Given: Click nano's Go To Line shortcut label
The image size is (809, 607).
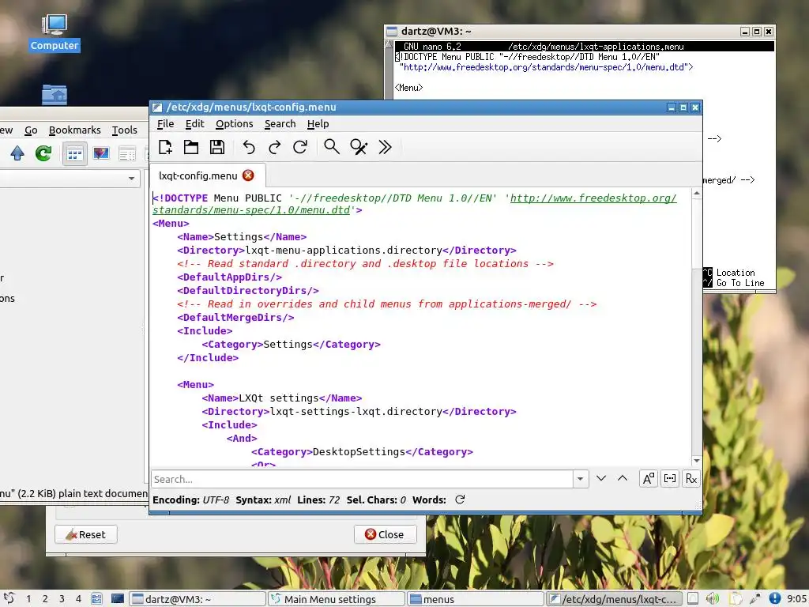Looking at the screenshot, I should pyautogui.click(x=740, y=283).
